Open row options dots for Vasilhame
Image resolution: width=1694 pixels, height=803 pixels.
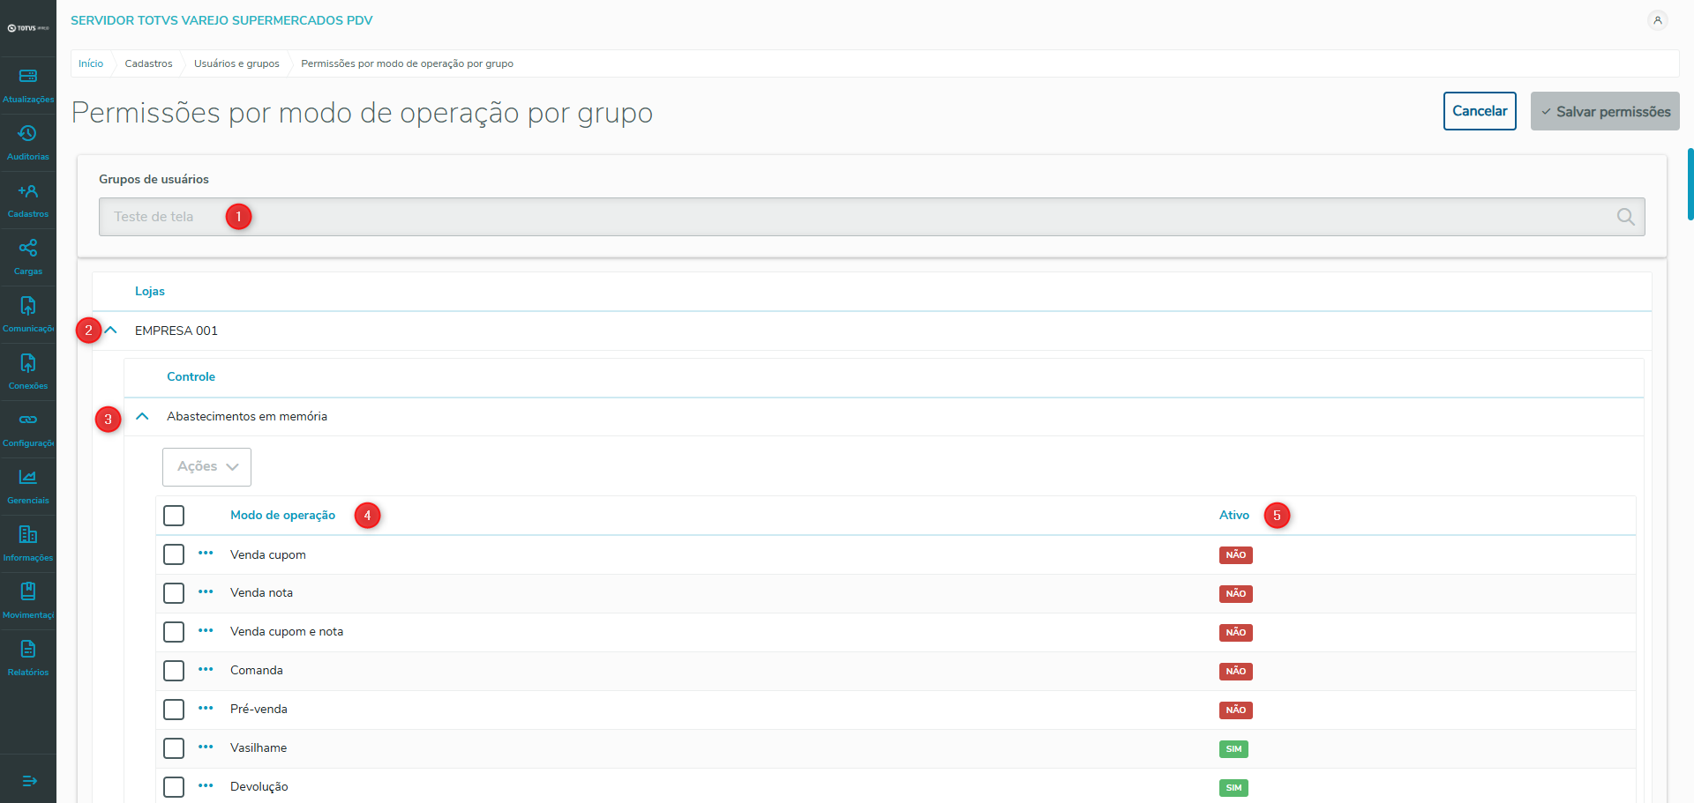pyautogui.click(x=206, y=747)
